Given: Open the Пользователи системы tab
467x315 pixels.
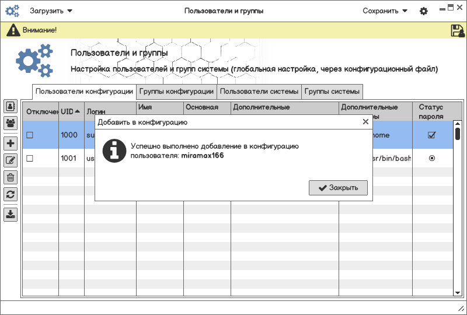Looking at the screenshot, I should (259, 92).
